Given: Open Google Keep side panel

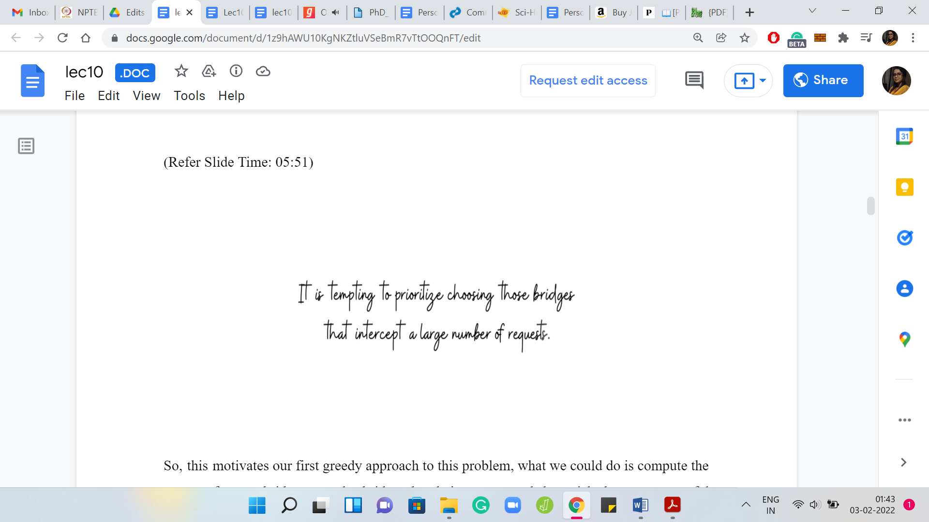Looking at the screenshot, I should (x=904, y=187).
